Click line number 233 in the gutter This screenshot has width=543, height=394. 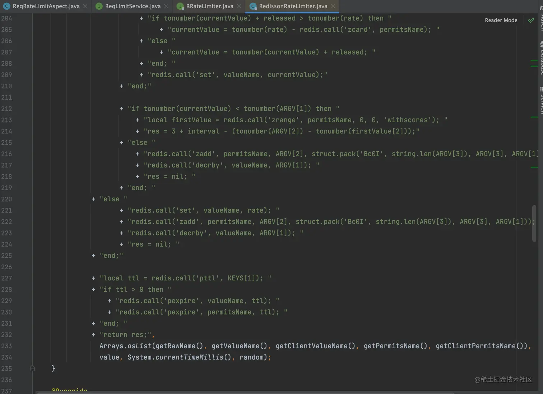(6, 346)
